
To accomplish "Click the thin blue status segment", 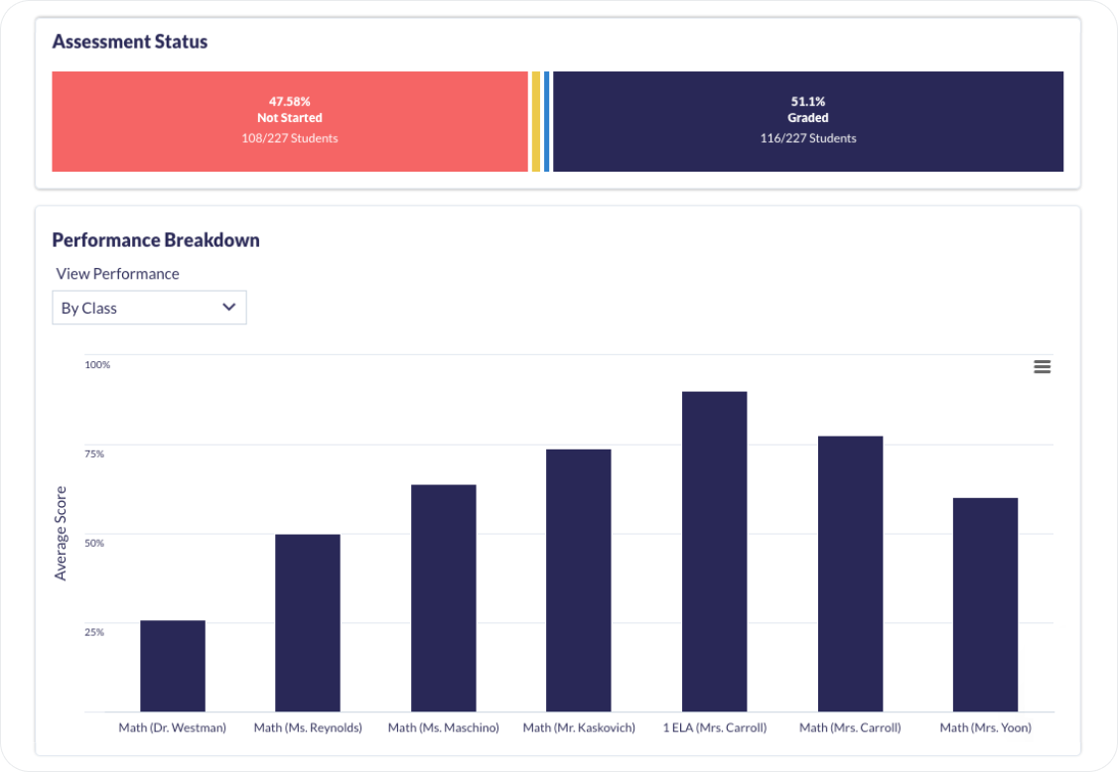I will (547, 121).
